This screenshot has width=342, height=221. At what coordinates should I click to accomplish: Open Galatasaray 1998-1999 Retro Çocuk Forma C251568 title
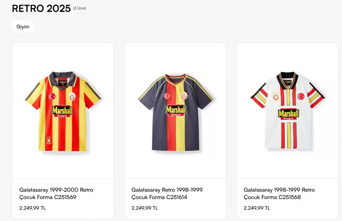pyautogui.click(x=279, y=193)
